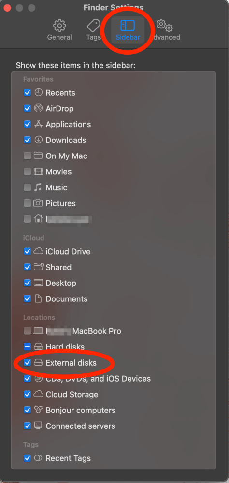Switch to the Sidebar tab
229x483 pixels.
coord(128,30)
